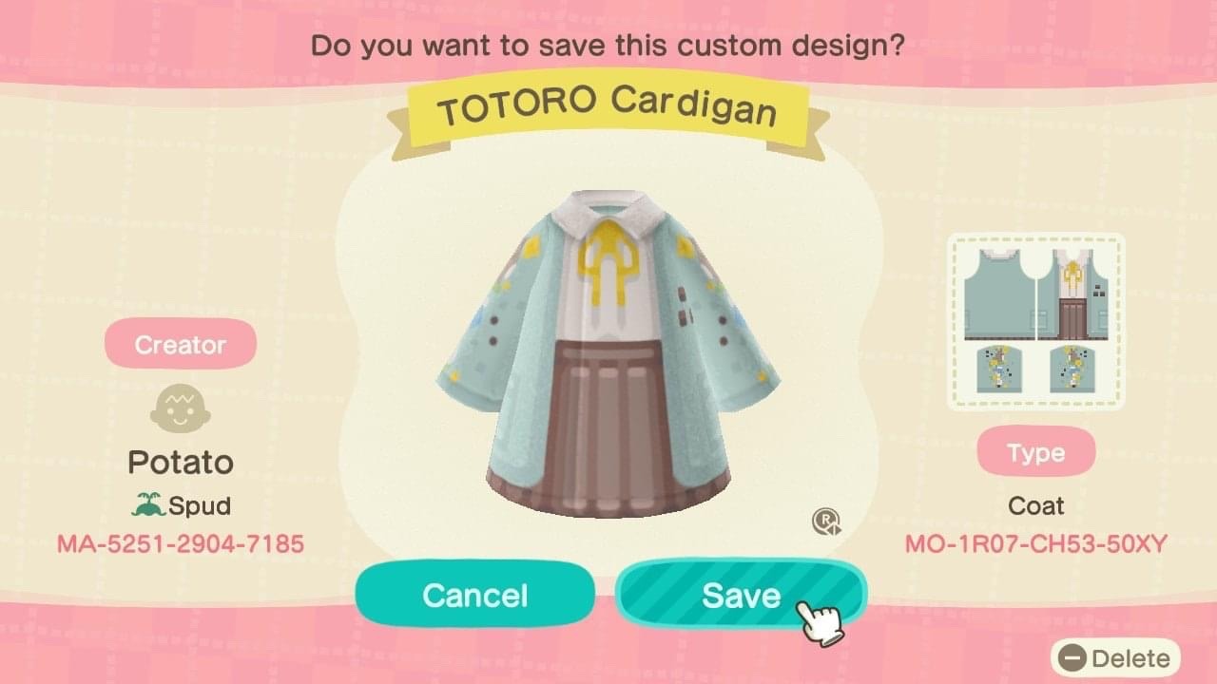Image resolution: width=1217 pixels, height=684 pixels.
Task: Click the Cancel button
Action: click(474, 595)
